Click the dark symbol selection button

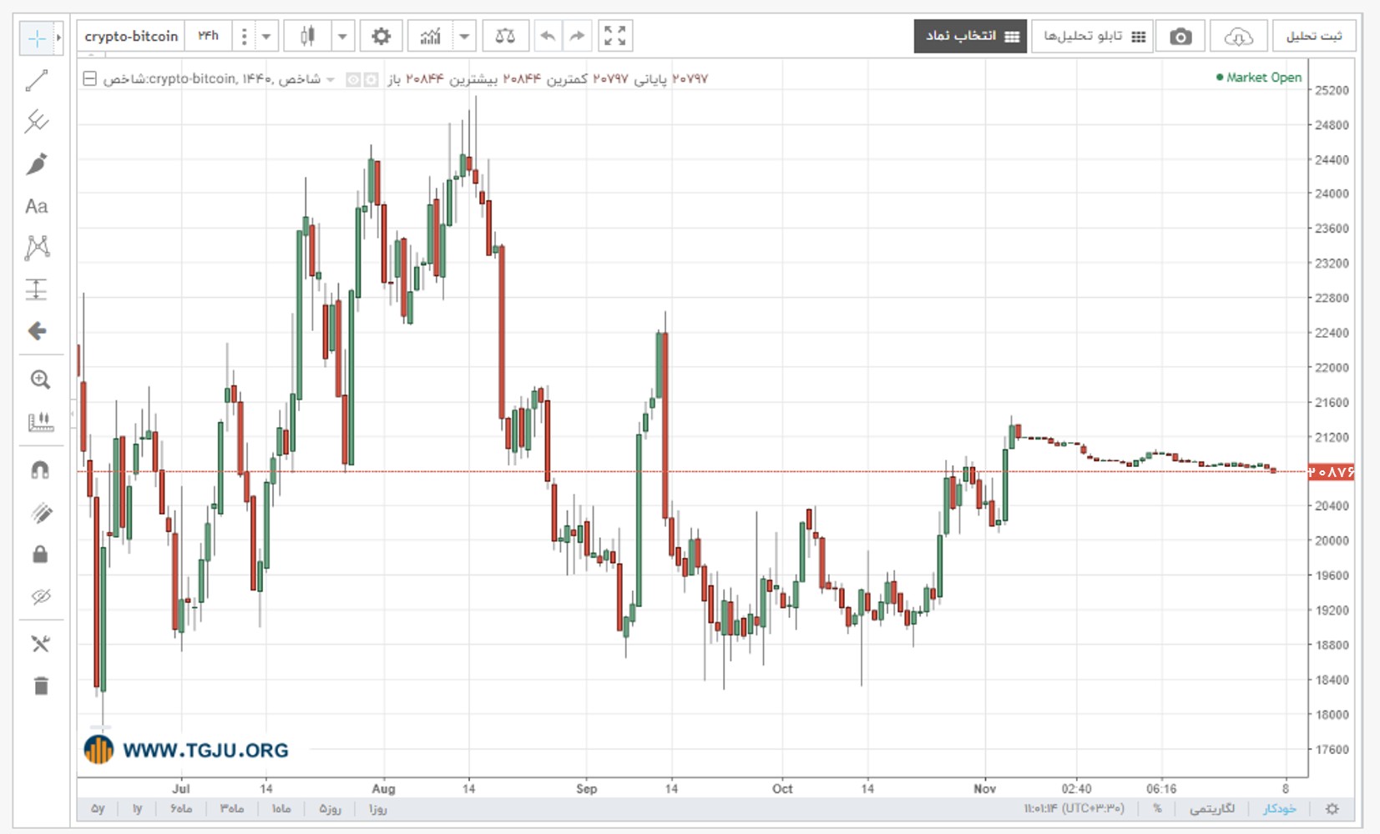(x=970, y=36)
